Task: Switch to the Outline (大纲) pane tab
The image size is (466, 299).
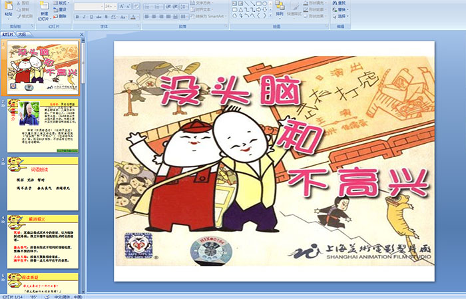Action: [x=22, y=35]
